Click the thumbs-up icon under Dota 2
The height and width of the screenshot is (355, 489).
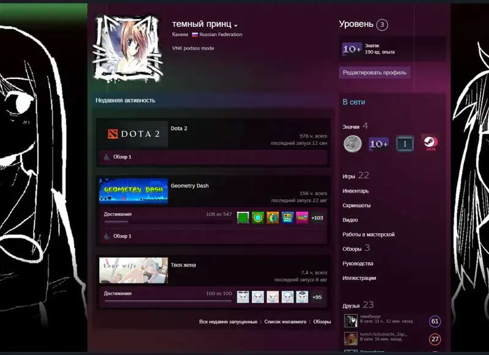pos(106,157)
